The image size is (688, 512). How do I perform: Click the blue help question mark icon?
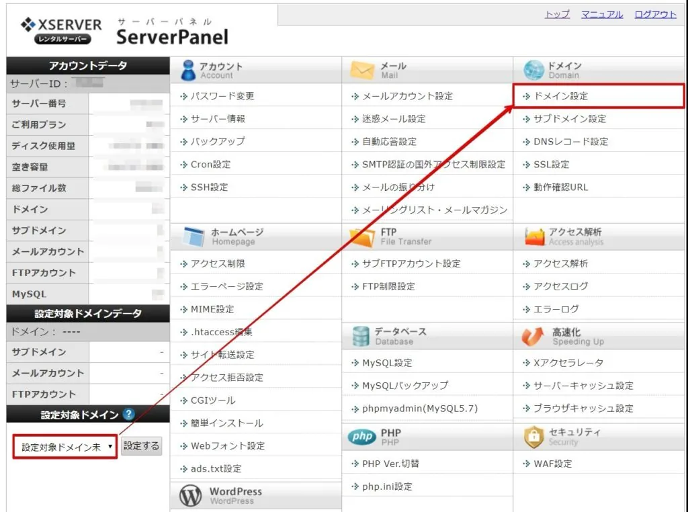coord(128,414)
